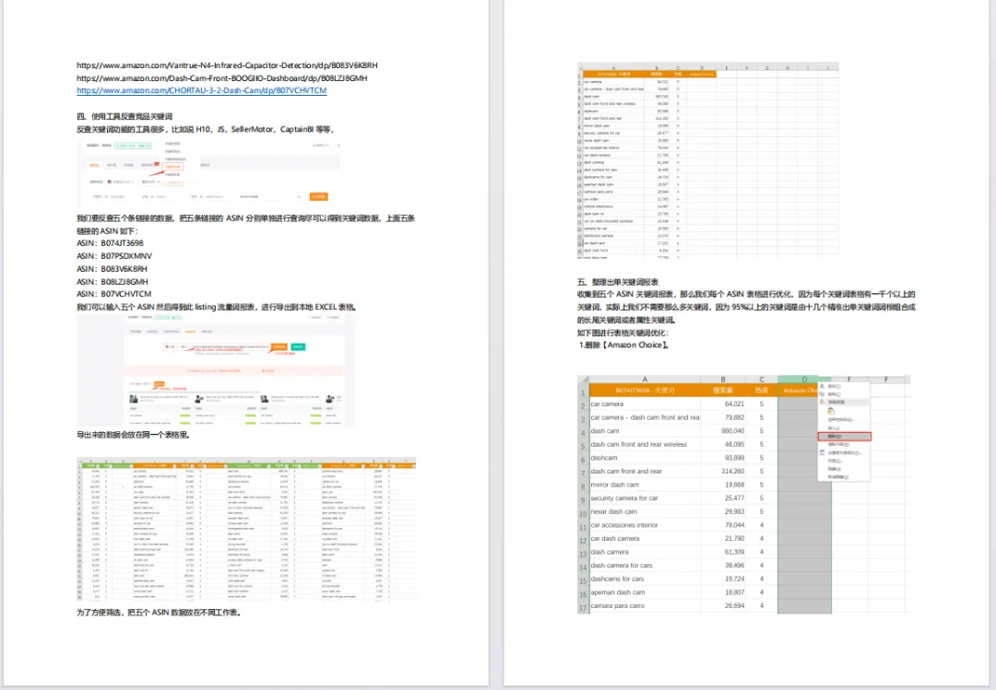Click the orange header cell 'B074JT3698 - 关键词'

pyautogui.click(x=645, y=391)
